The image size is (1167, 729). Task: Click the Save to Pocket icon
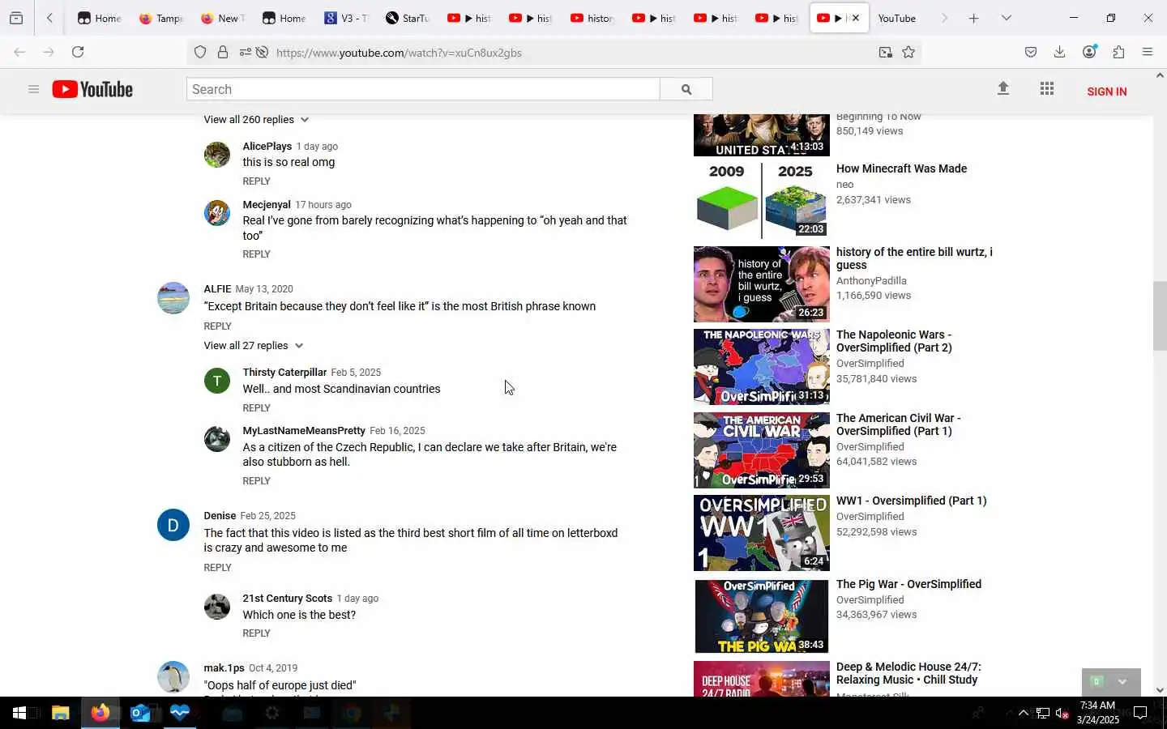coord(1031,53)
